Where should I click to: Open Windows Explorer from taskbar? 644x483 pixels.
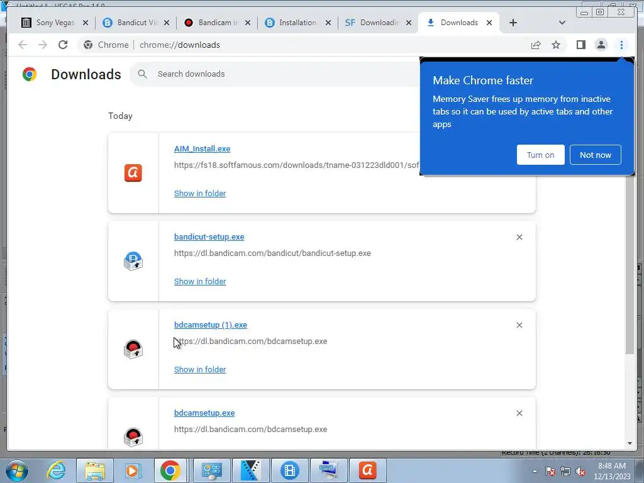pyautogui.click(x=95, y=470)
